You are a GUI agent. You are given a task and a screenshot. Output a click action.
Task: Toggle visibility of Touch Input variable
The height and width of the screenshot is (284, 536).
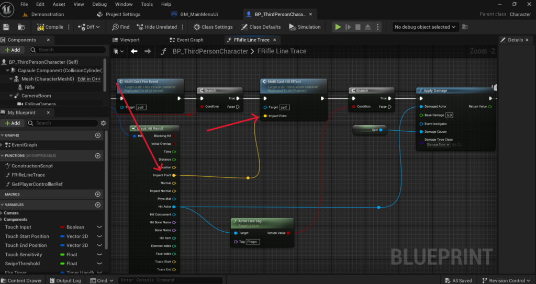point(99,227)
